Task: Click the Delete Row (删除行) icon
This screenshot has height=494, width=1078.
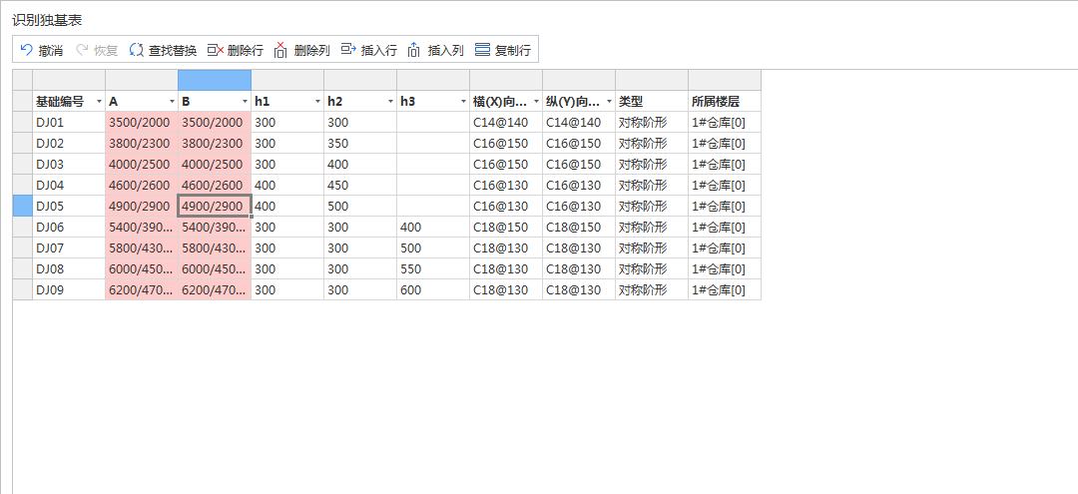Action: [x=216, y=50]
